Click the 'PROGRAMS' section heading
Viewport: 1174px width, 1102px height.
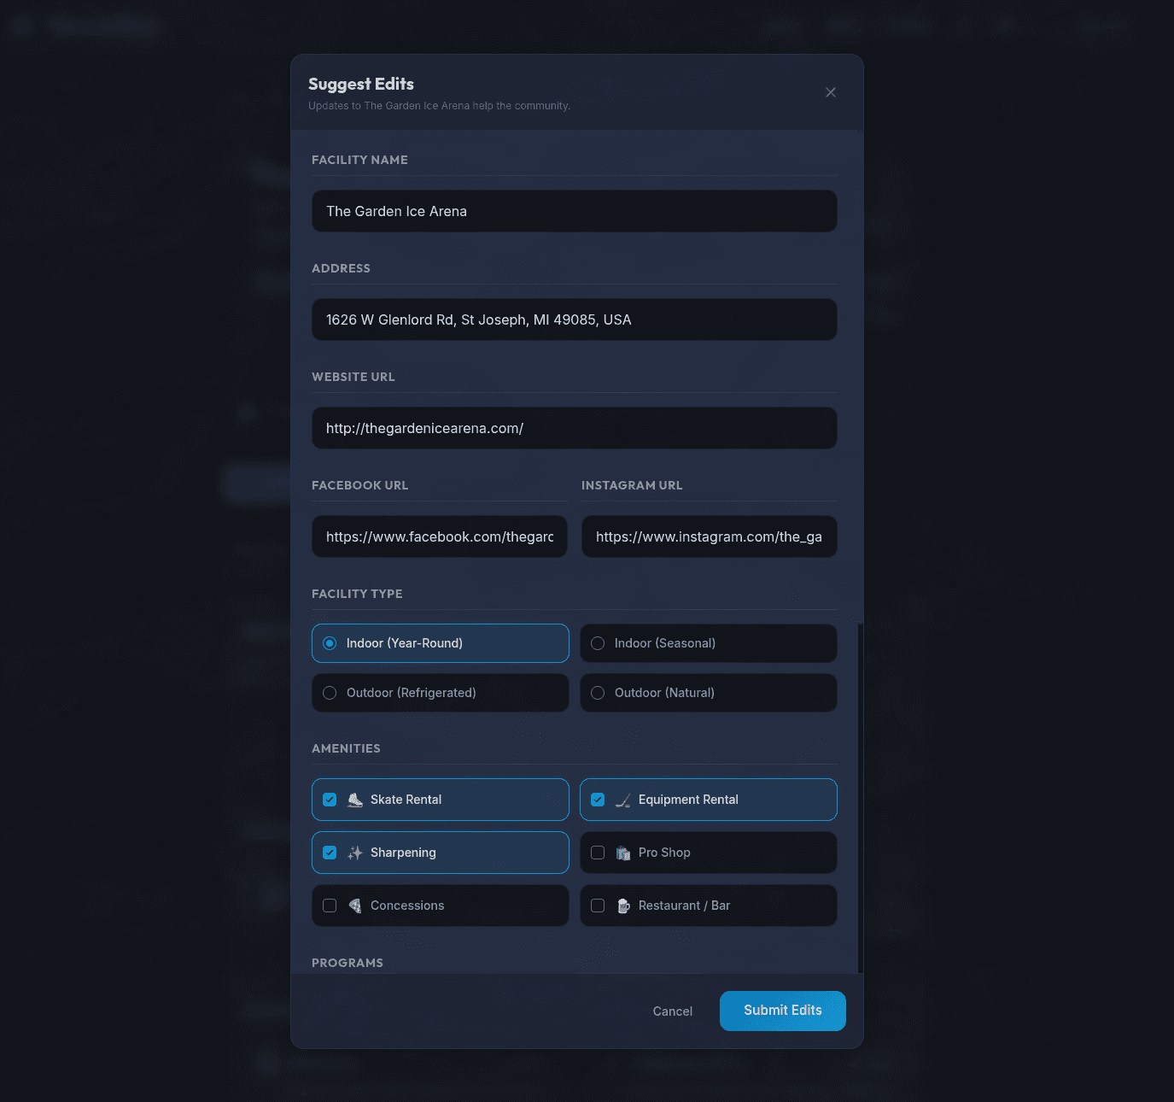[348, 963]
